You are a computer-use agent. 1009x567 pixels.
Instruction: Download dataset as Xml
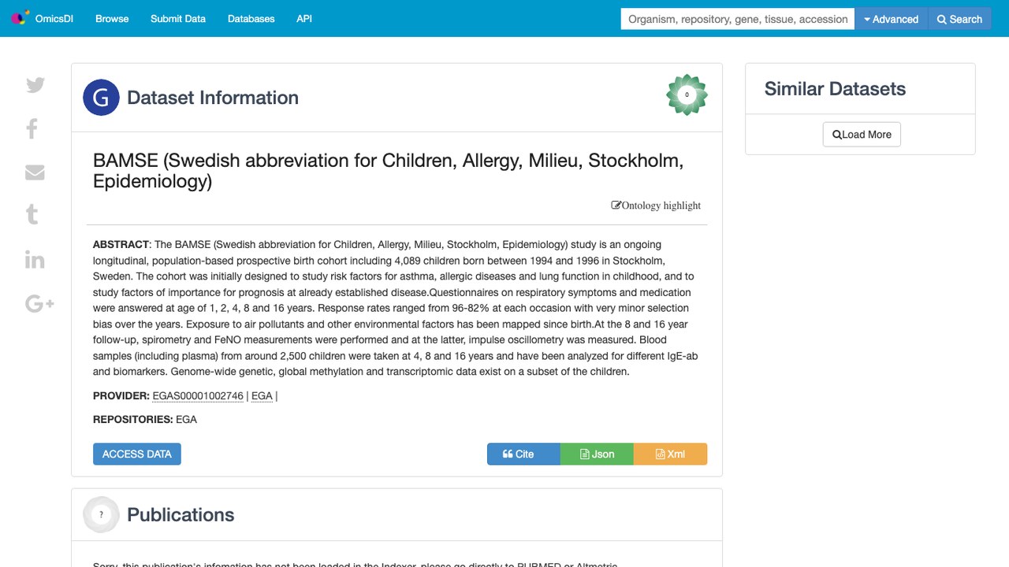670,454
